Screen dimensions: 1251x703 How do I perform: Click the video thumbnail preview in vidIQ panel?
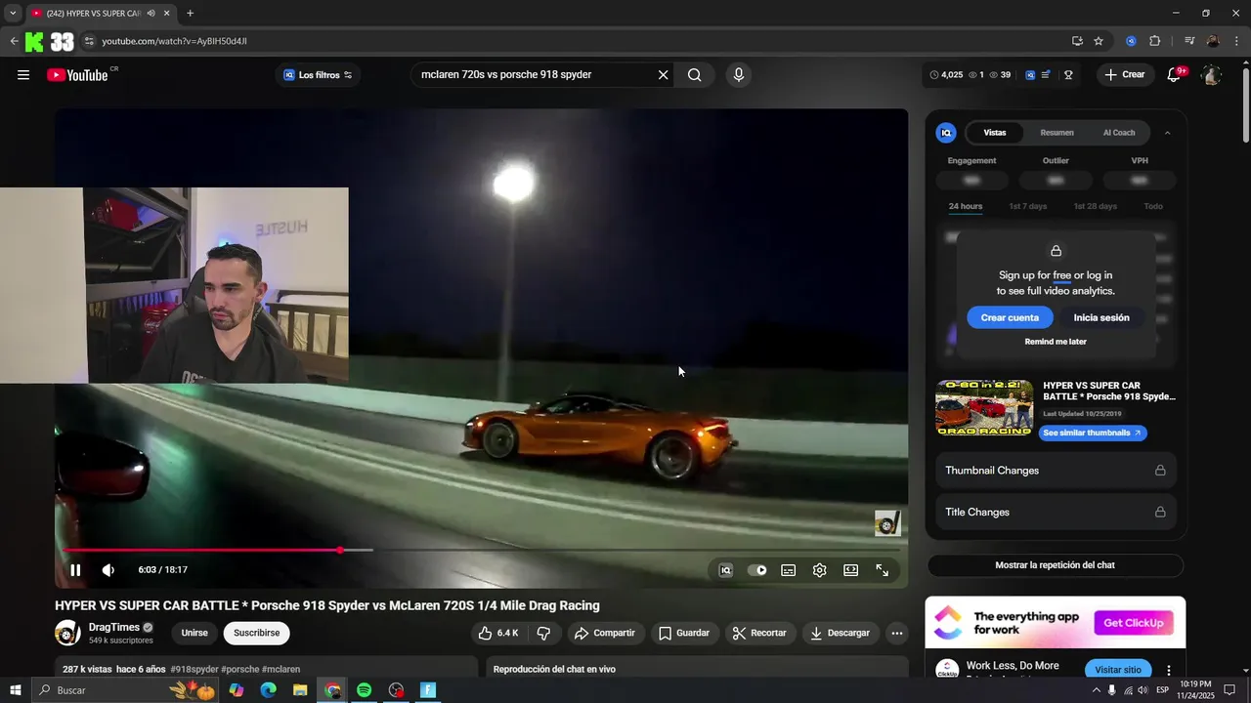tap(984, 408)
